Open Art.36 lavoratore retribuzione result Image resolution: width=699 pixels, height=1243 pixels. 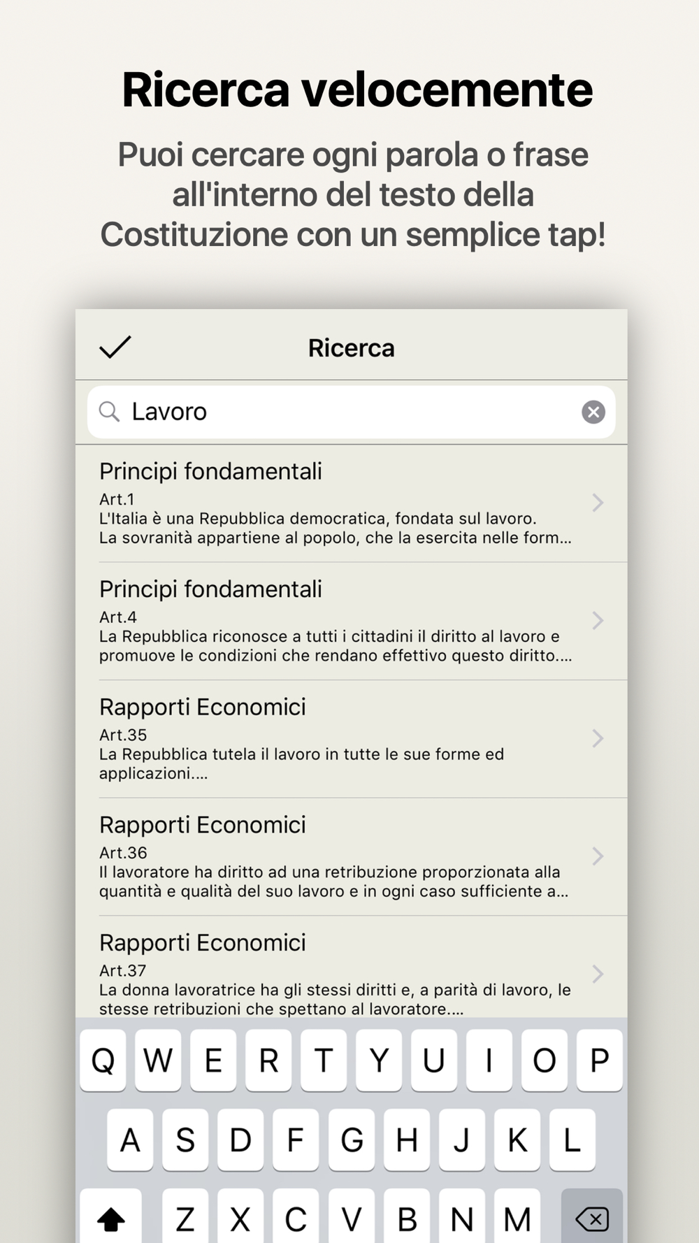click(x=352, y=857)
